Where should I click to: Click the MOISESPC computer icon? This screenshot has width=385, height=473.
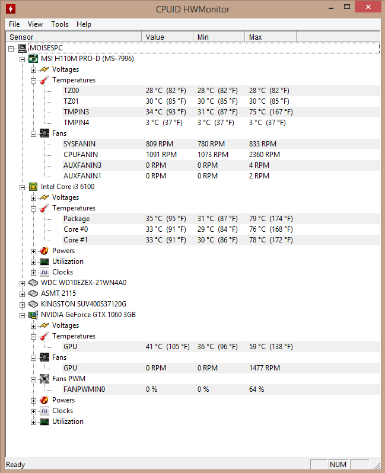tap(22, 48)
